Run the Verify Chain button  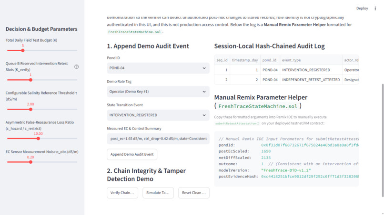point(122,193)
